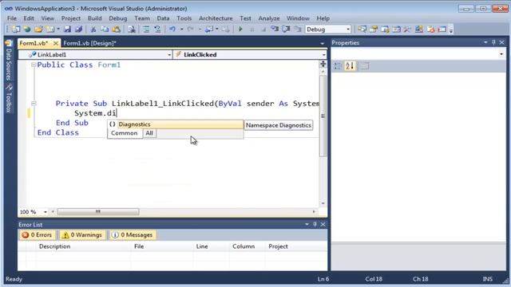The height and width of the screenshot is (287, 511).
Task: Open the active files tab list arrow
Action: [x=322, y=43]
